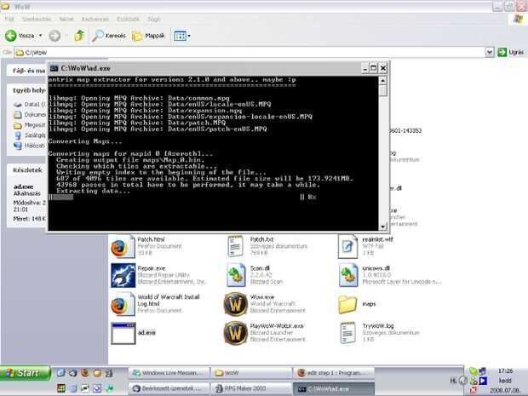Click the Ugrás go button
The width and height of the screenshot is (528, 396).
pos(510,52)
